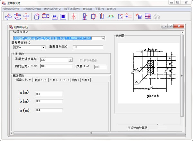The image size is (193, 141).
Task: Click the horizontal scrollbar left arrow
Action: 12,133
